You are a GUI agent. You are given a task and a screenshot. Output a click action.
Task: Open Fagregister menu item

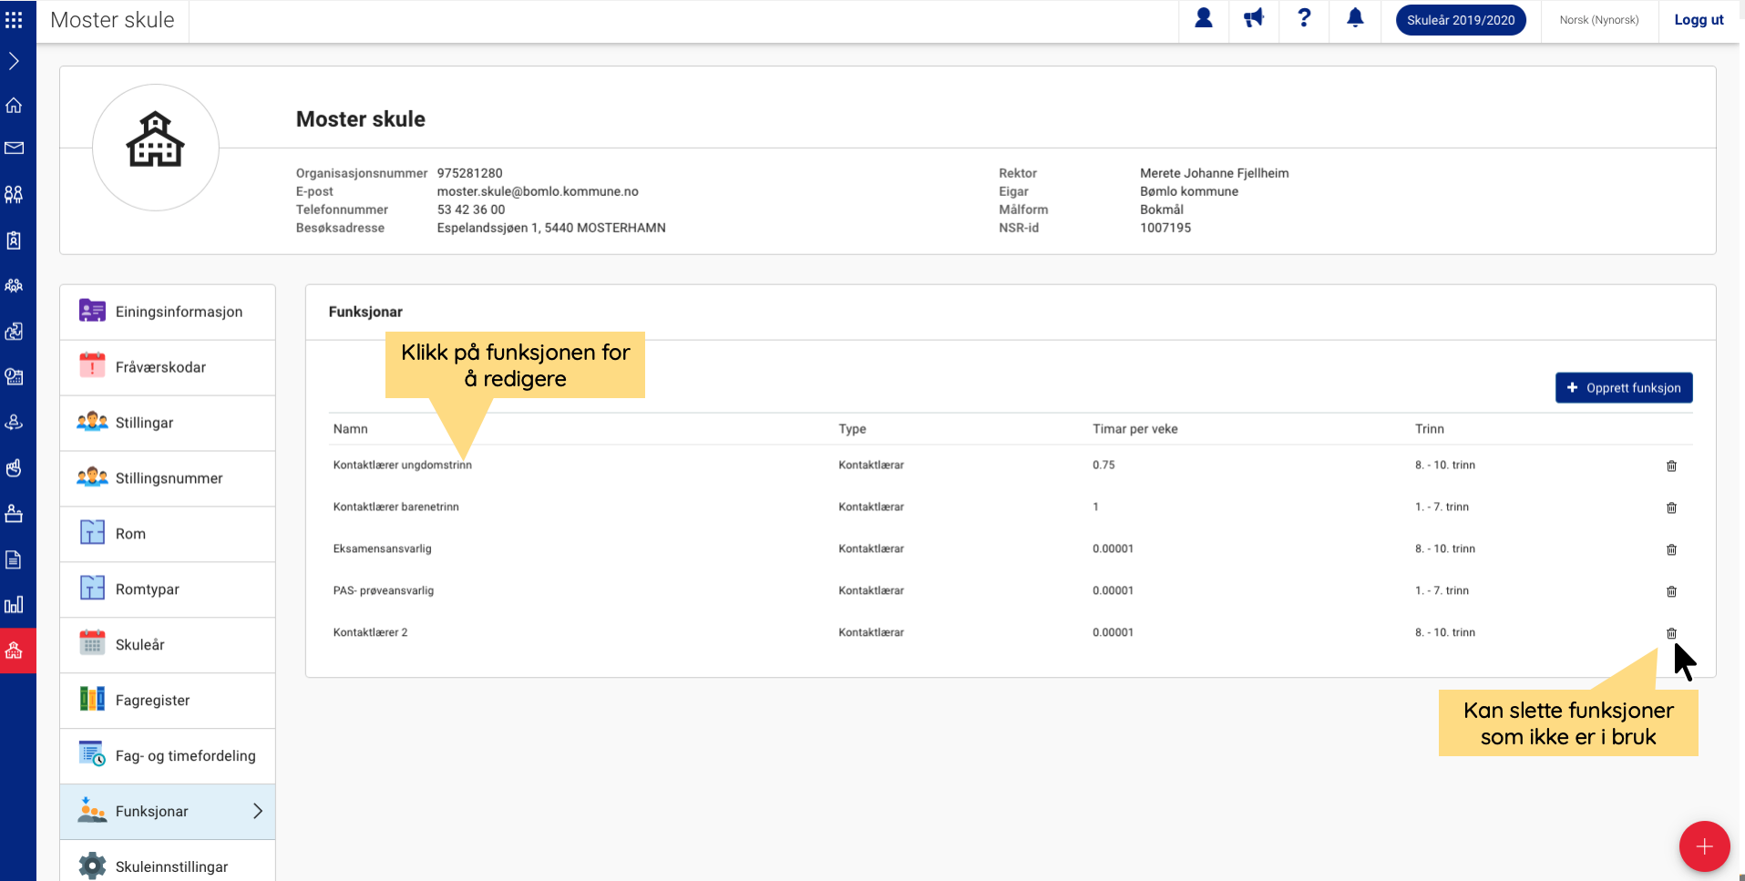168,701
